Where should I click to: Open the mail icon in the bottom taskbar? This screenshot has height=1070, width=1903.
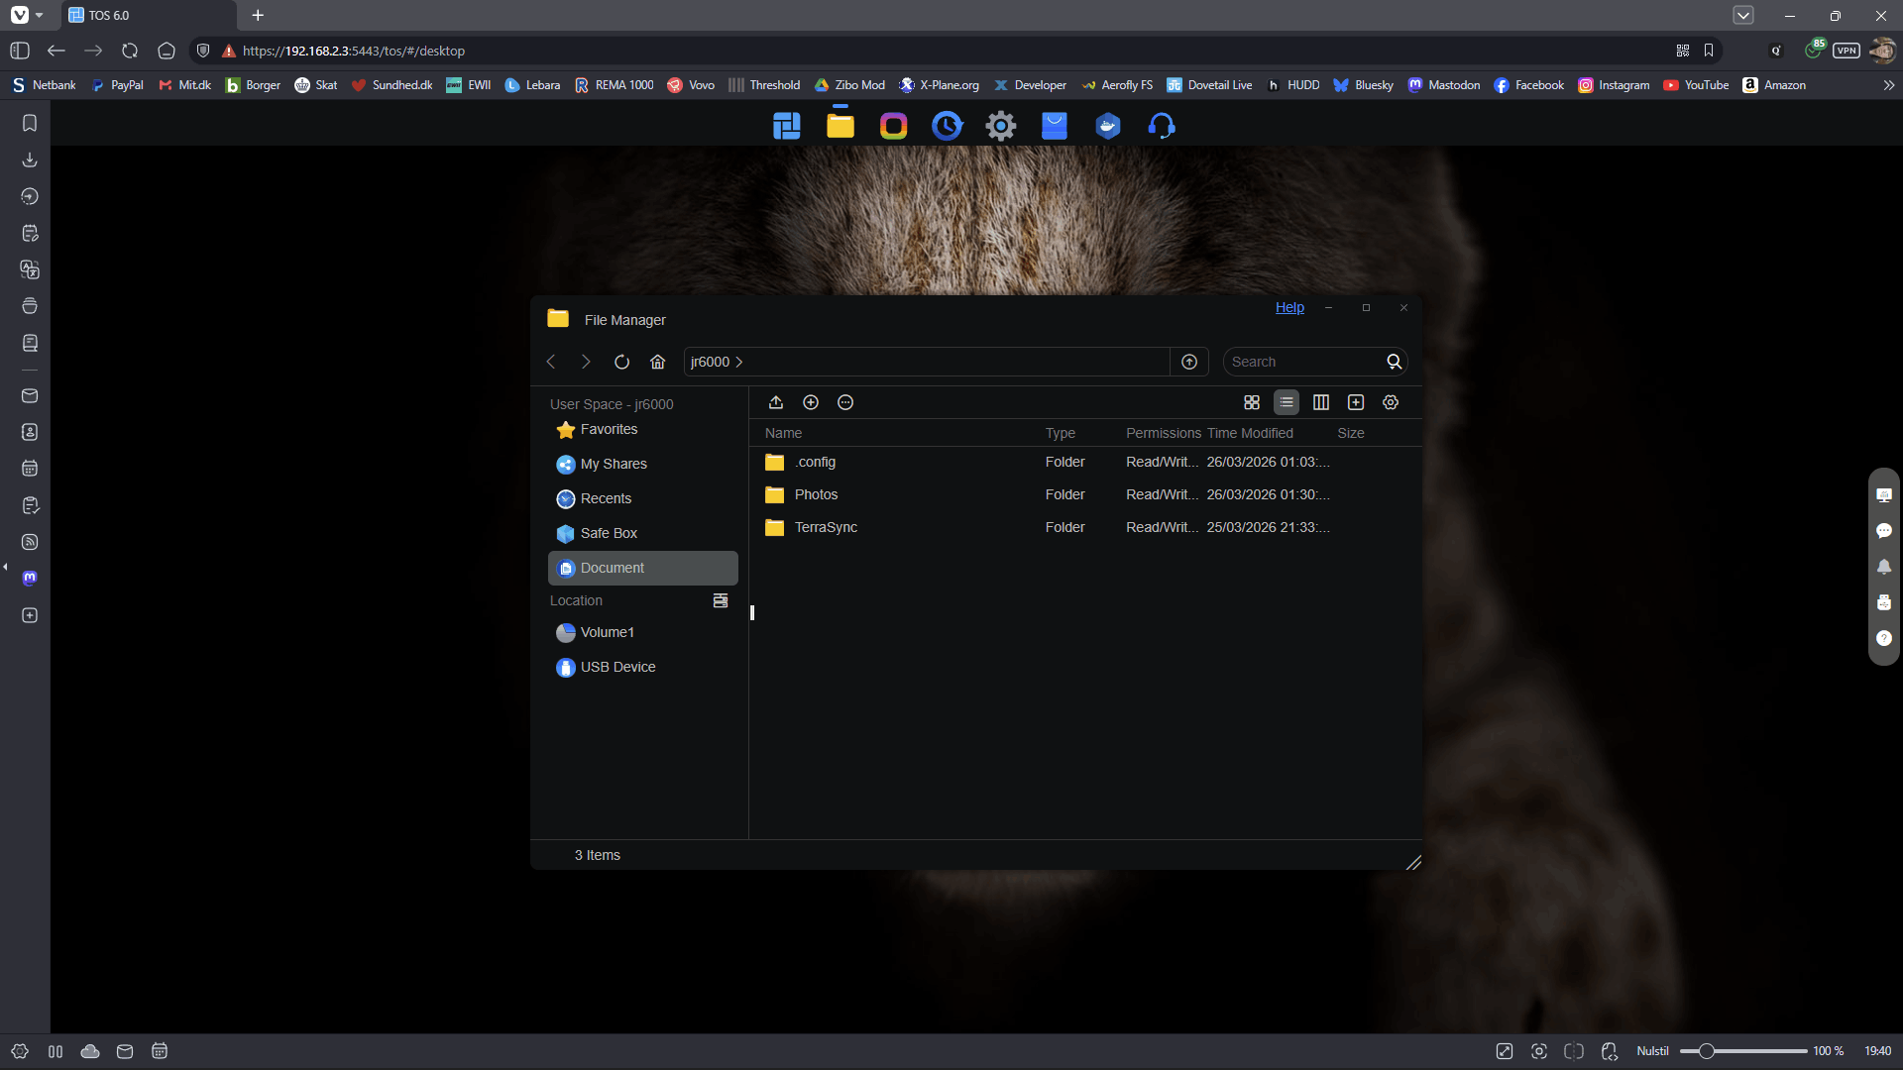pyautogui.click(x=124, y=1051)
